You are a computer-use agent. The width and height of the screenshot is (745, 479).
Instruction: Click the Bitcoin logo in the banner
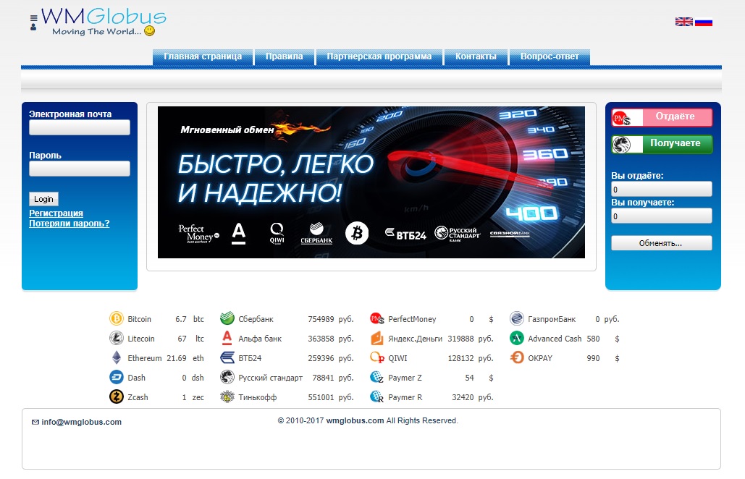357,233
